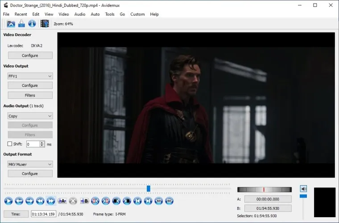Click Configure under Video Output

(x=30, y=85)
